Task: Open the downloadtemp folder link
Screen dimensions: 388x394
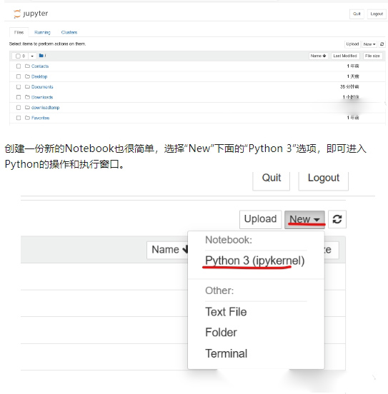Action: tap(45, 108)
